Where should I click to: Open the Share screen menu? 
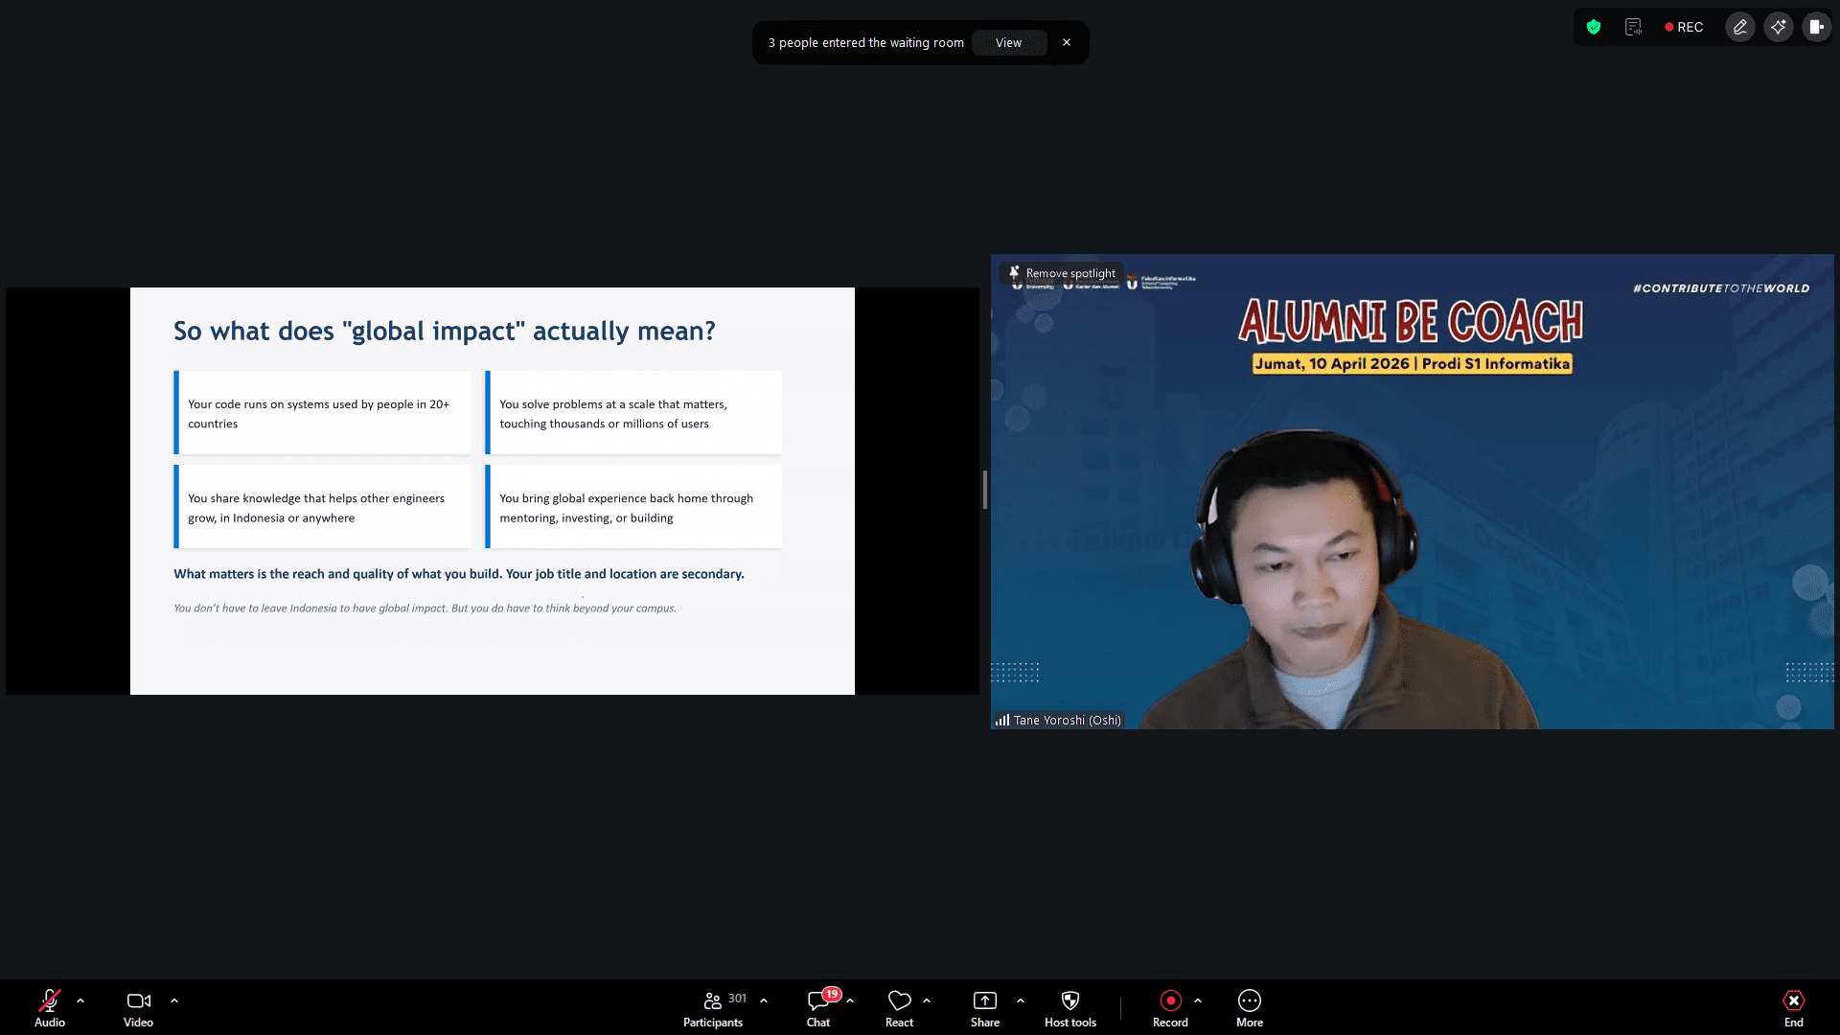point(984,1007)
